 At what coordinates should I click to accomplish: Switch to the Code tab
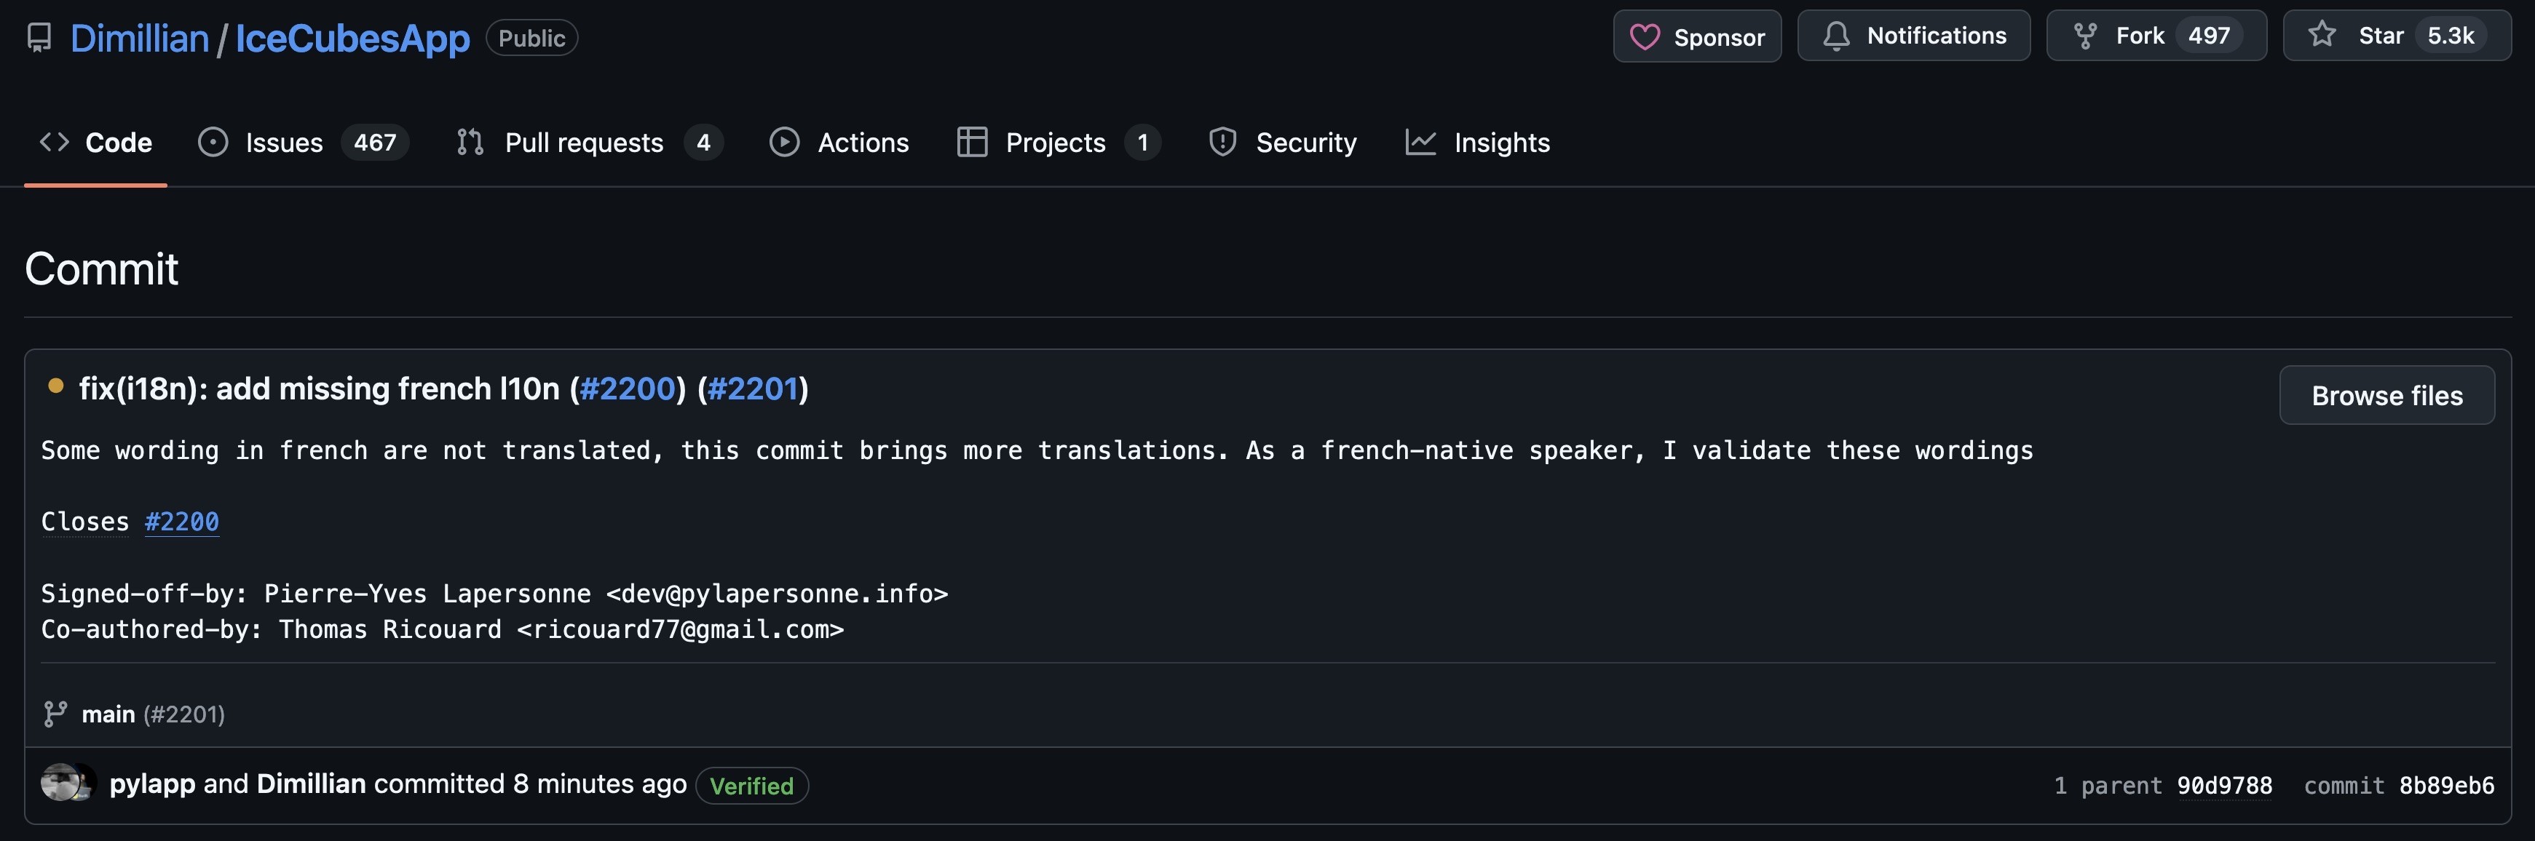pos(95,143)
